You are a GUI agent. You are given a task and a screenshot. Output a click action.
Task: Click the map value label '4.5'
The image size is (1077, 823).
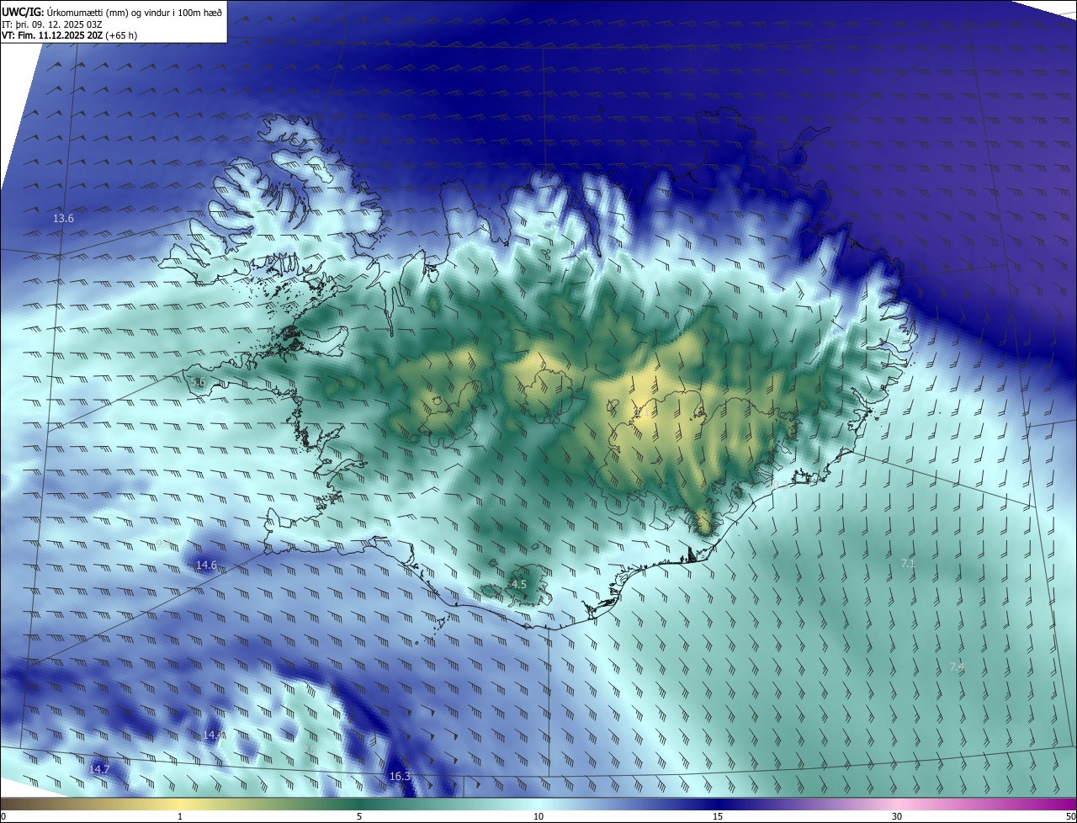click(x=519, y=584)
